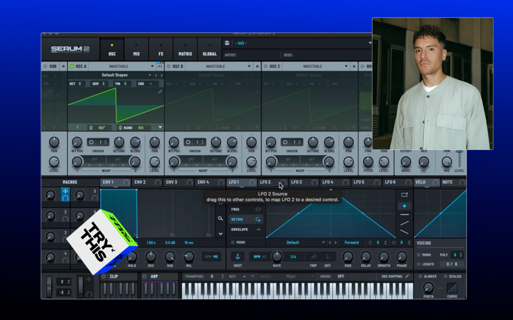Switch to the FX tab

[161, 50]
